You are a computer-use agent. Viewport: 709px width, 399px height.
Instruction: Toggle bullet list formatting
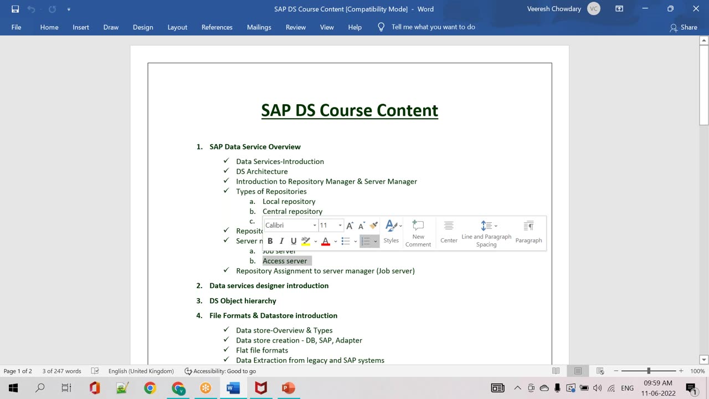tap(346, 241)
